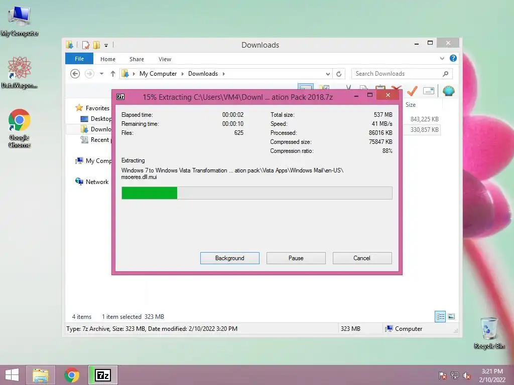Switch to large icons view

coord(451,316)
